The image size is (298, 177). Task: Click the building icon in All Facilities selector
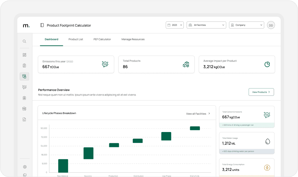tap(190, 25)
